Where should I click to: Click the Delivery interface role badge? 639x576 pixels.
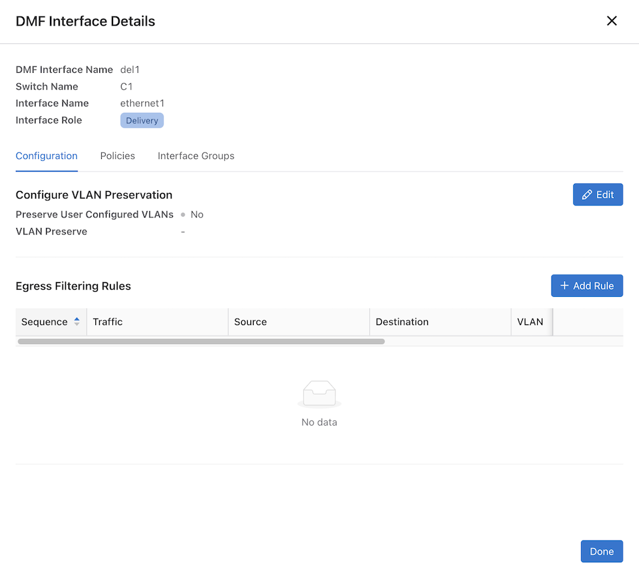click(x=142, y=121)
